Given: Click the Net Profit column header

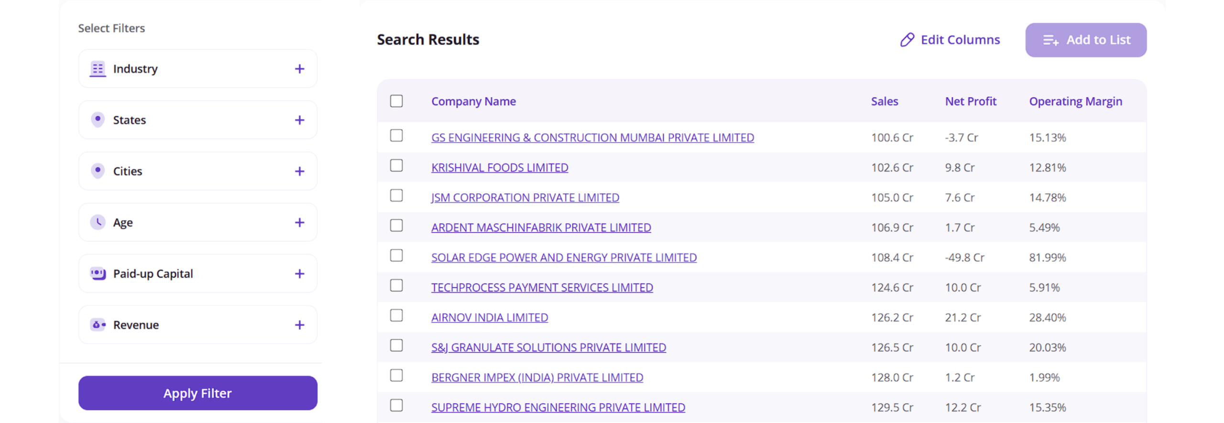Looking at the screenshot, I should pyautogui.click(x=970, y=101).
